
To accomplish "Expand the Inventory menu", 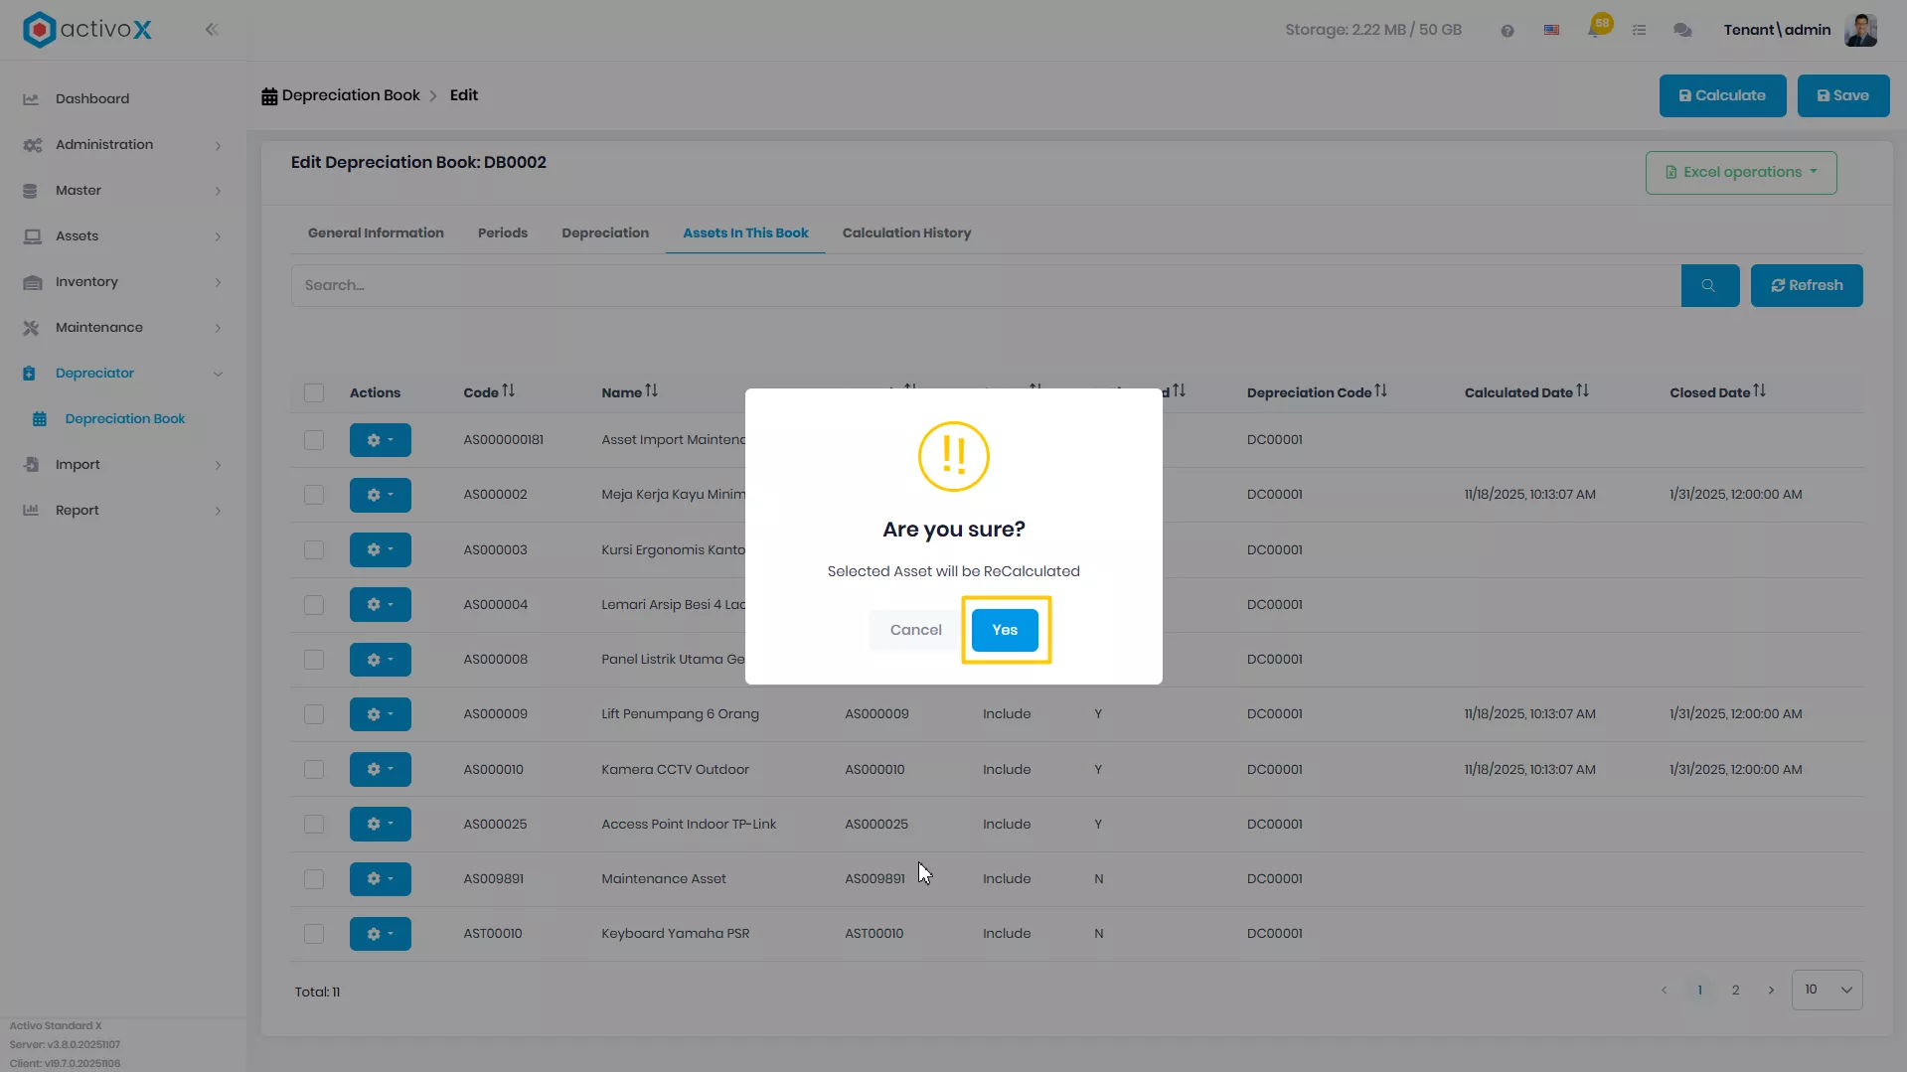I will 123,282.
